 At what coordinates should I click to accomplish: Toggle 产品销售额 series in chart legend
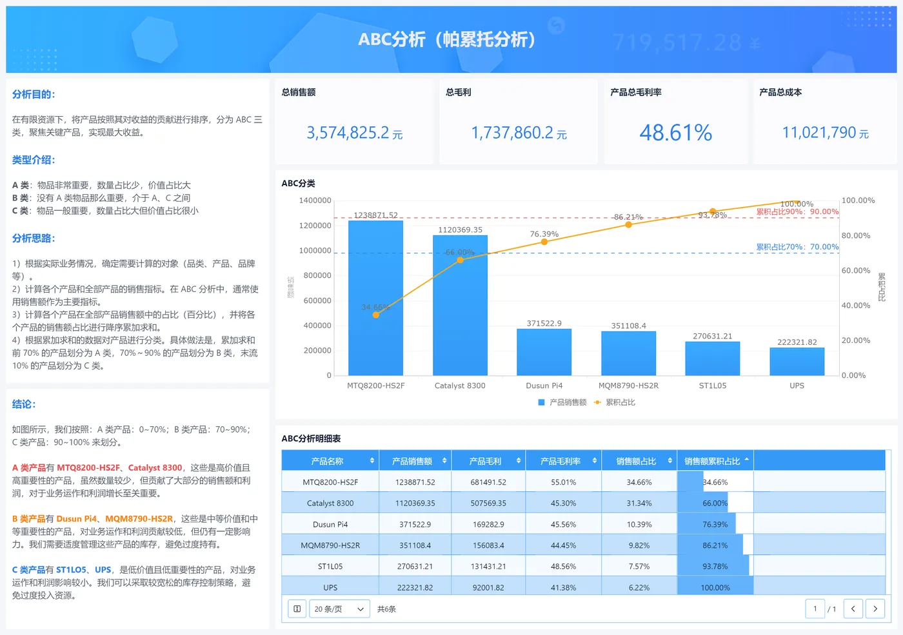click(562, 402)
